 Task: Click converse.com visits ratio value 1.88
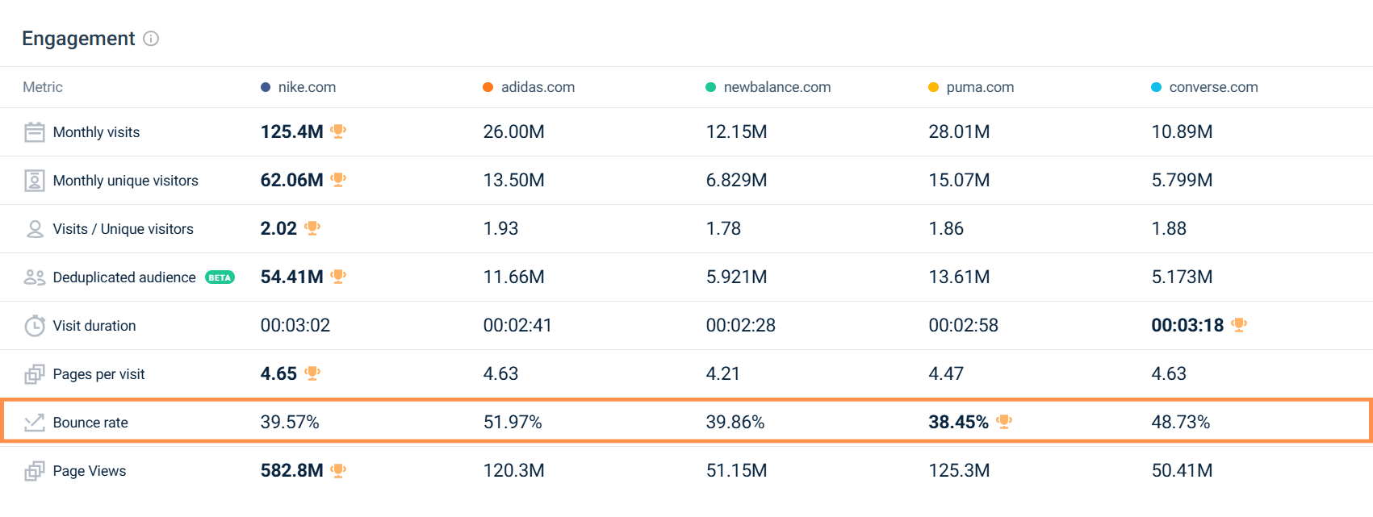click(1169, 228)
